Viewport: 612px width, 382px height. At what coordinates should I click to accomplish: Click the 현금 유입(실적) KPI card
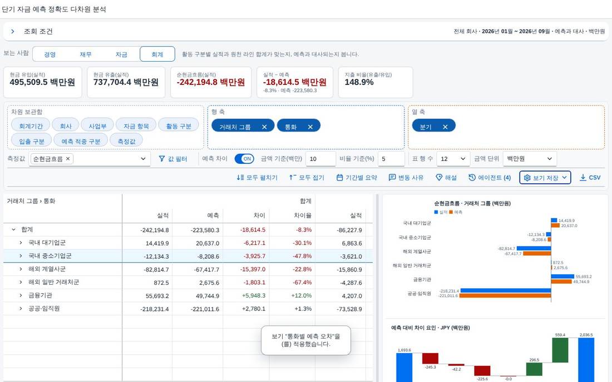point(42,82)
